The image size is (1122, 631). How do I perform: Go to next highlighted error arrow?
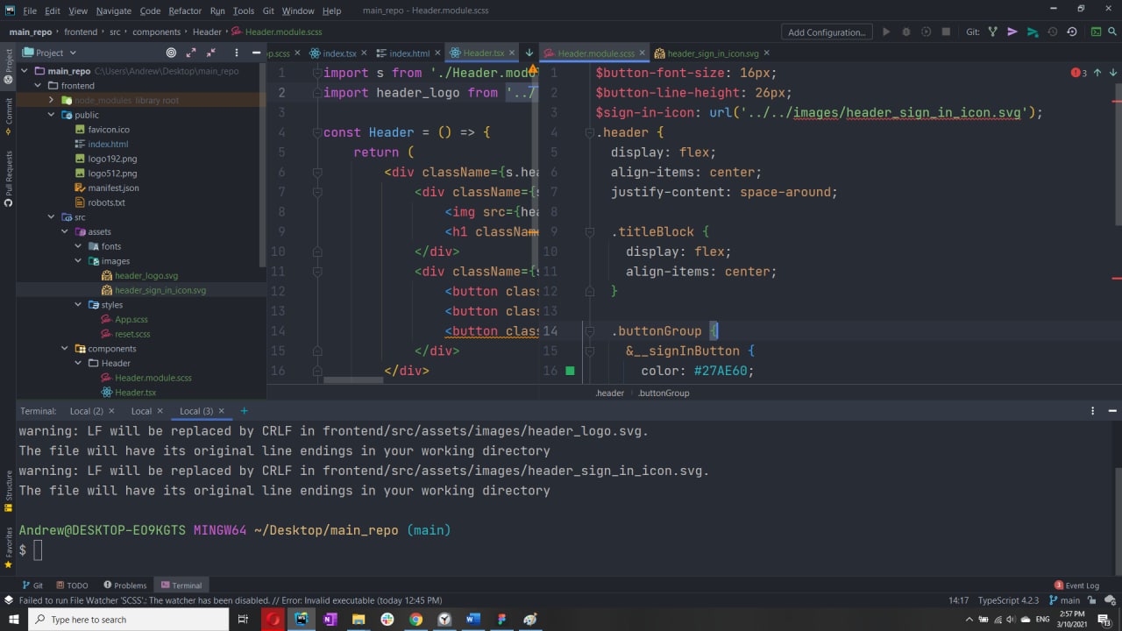point(1112,73)
